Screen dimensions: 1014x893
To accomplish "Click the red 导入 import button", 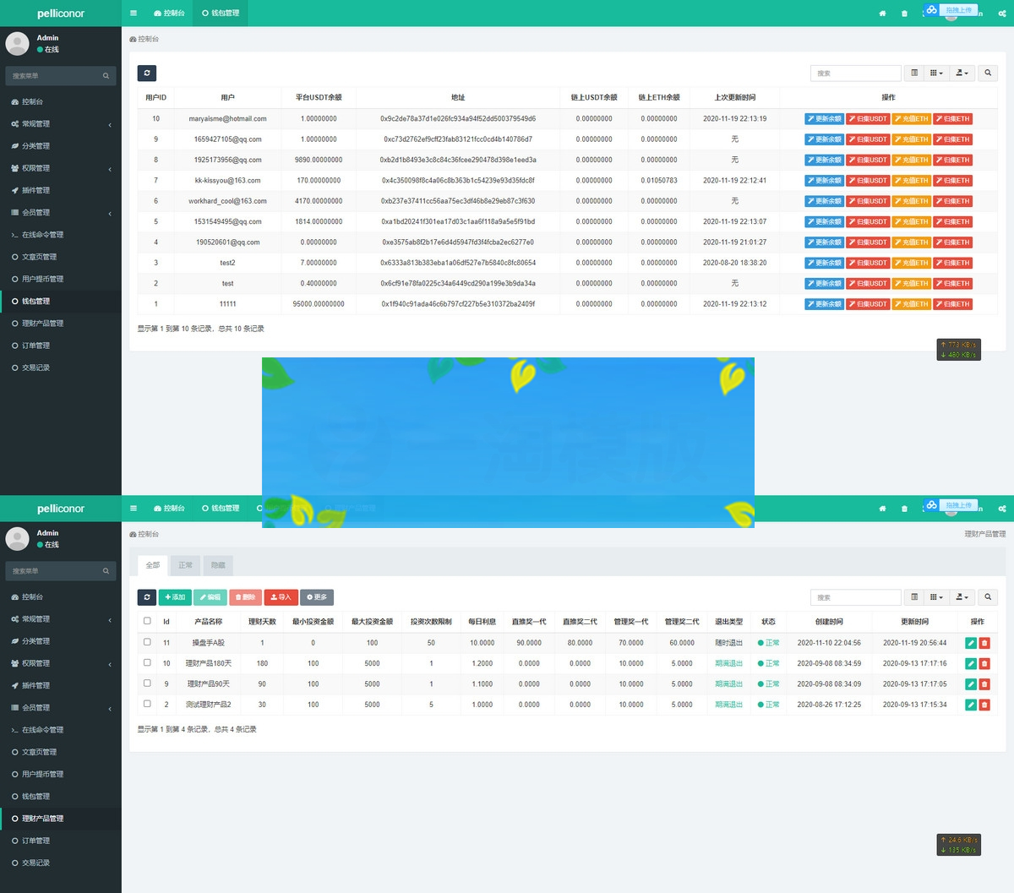I will [x=281, y=597].
